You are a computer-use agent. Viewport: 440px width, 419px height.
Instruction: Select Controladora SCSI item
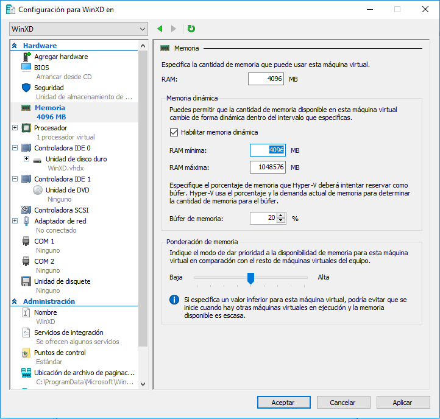[61, 210]
